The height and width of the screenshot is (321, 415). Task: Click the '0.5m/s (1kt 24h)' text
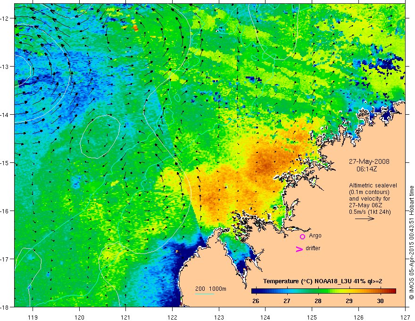pyautogui.click(x=370, y=212)
